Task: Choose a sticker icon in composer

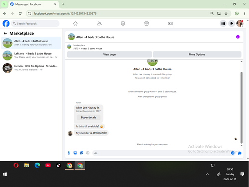Action: click(81, 153)
